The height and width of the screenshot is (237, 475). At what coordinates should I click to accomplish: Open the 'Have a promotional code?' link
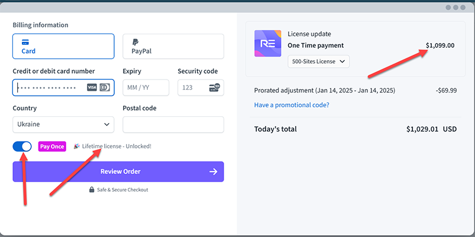pos(292,105)
